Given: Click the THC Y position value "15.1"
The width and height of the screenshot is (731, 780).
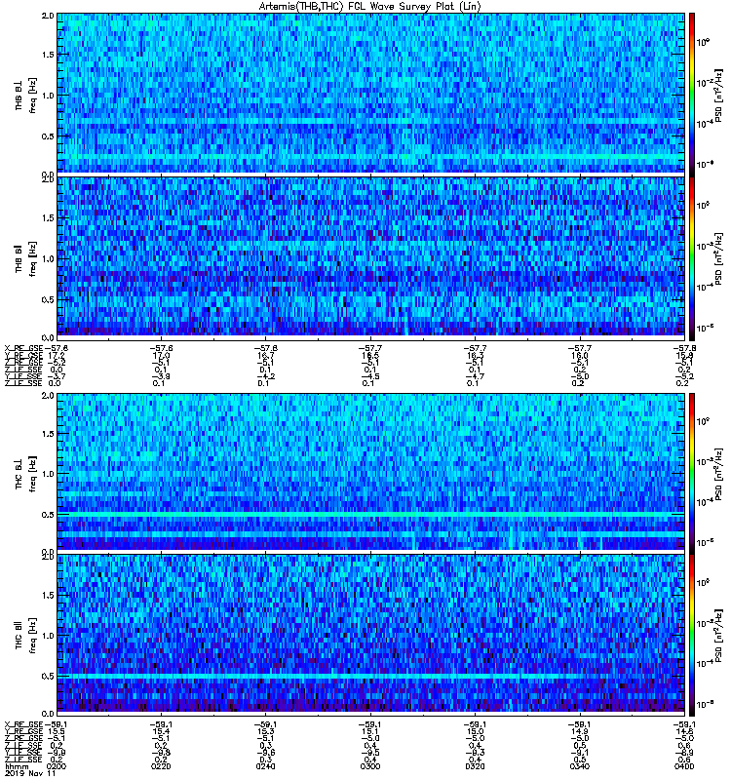Looking at the screenshot, I should (370, 731).
